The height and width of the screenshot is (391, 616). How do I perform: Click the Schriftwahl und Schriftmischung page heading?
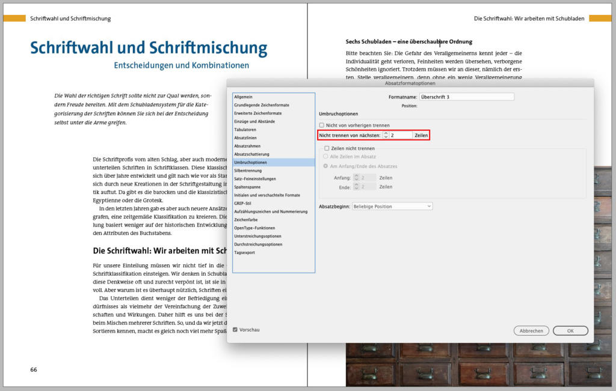[149, 47]
